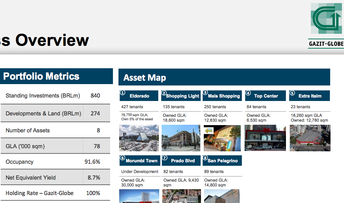Open the Eldorado parking lot photo

tap(139, 138)
